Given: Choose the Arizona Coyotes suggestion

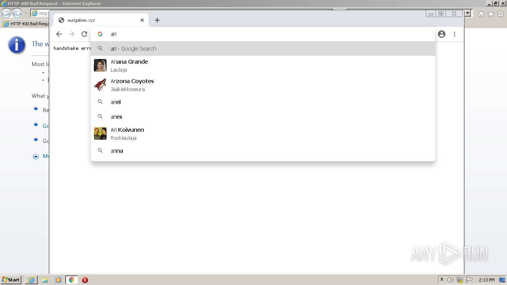Looking at the screenshot, I should 263,85.
